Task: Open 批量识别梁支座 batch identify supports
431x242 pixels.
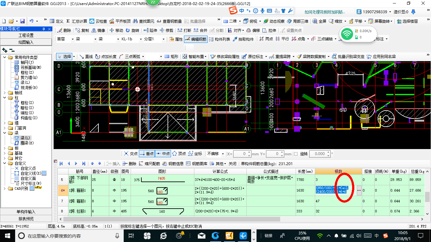Action: tap(348, 56)
